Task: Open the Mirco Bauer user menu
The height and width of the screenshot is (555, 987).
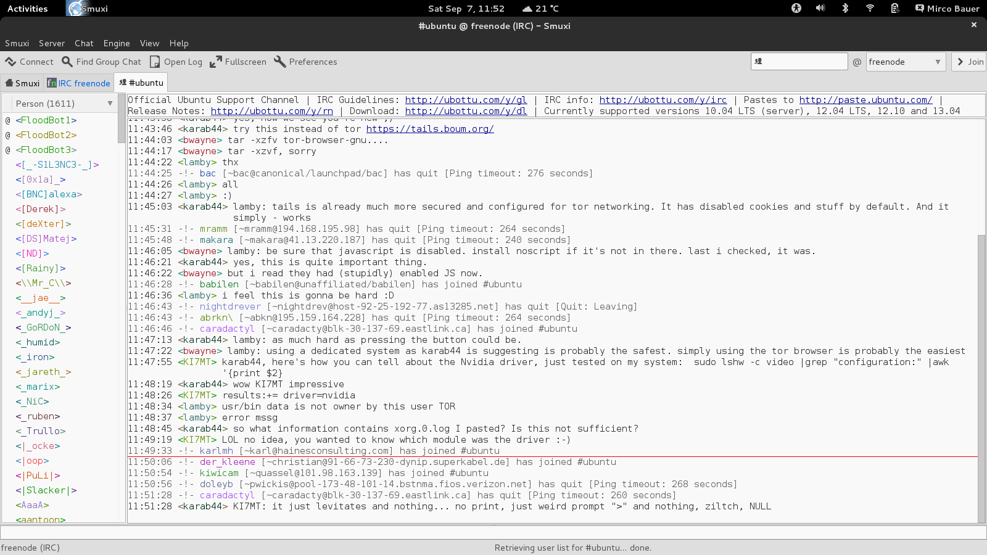Action: (947, 9)
